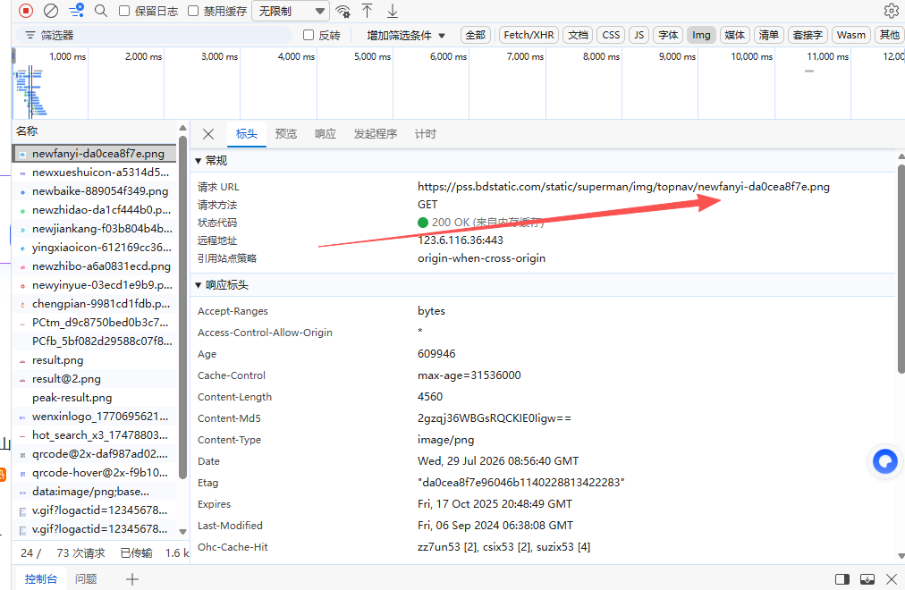
Task: Filter by 全部 type
Action: (475, 35)
